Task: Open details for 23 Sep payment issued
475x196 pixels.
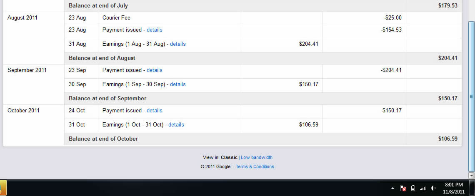Action: tap(155, 70)
